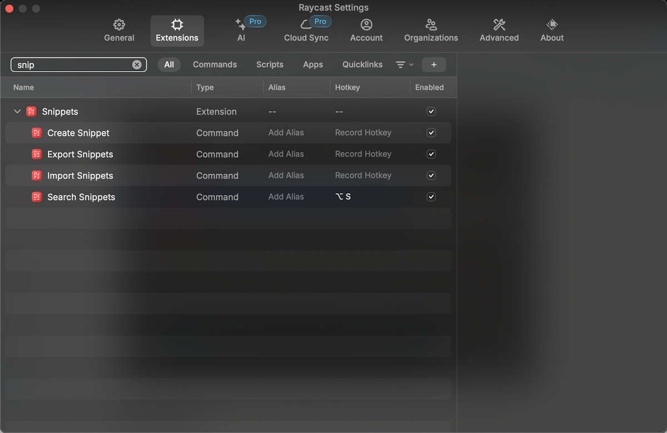
Task: Add Alias for Create Snippet
Action: [x=286, y=133]
